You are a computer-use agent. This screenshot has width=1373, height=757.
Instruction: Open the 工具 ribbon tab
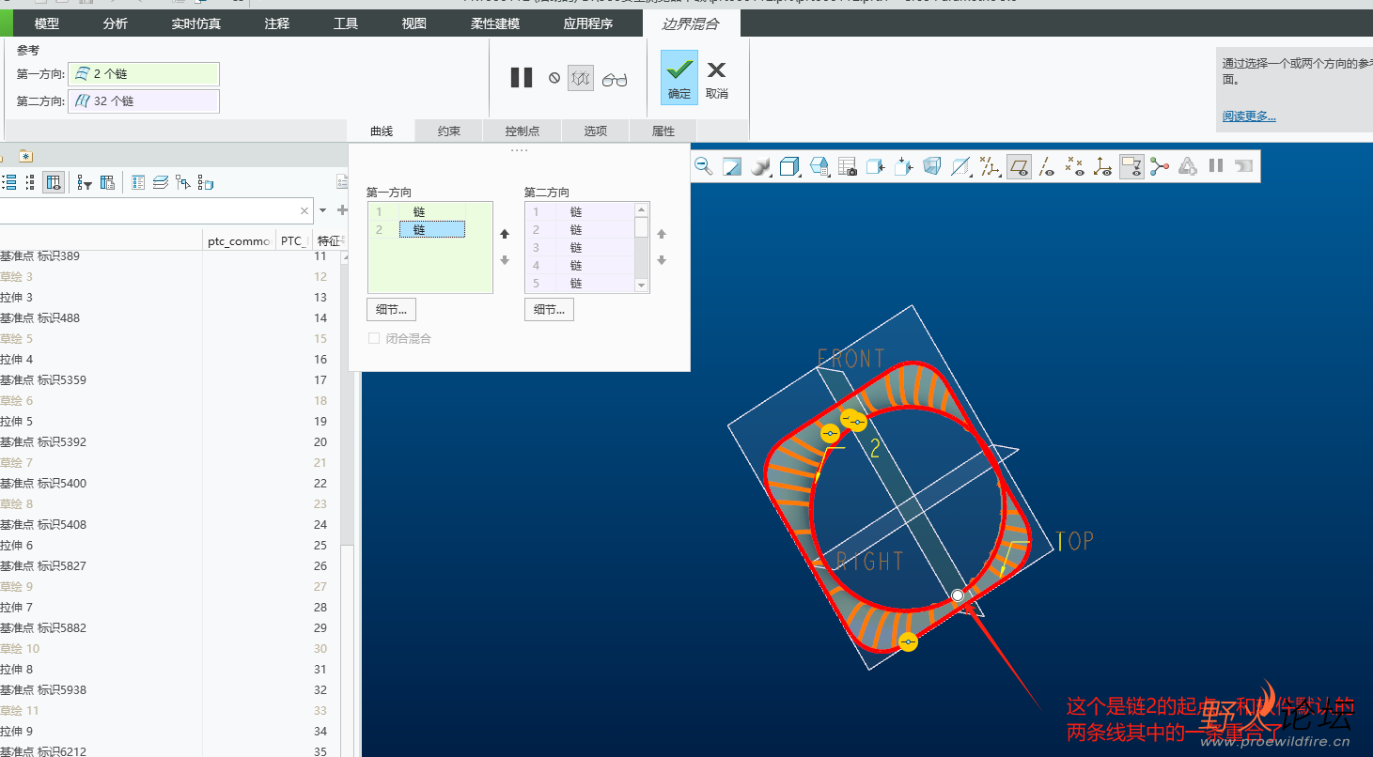[346, 23]
